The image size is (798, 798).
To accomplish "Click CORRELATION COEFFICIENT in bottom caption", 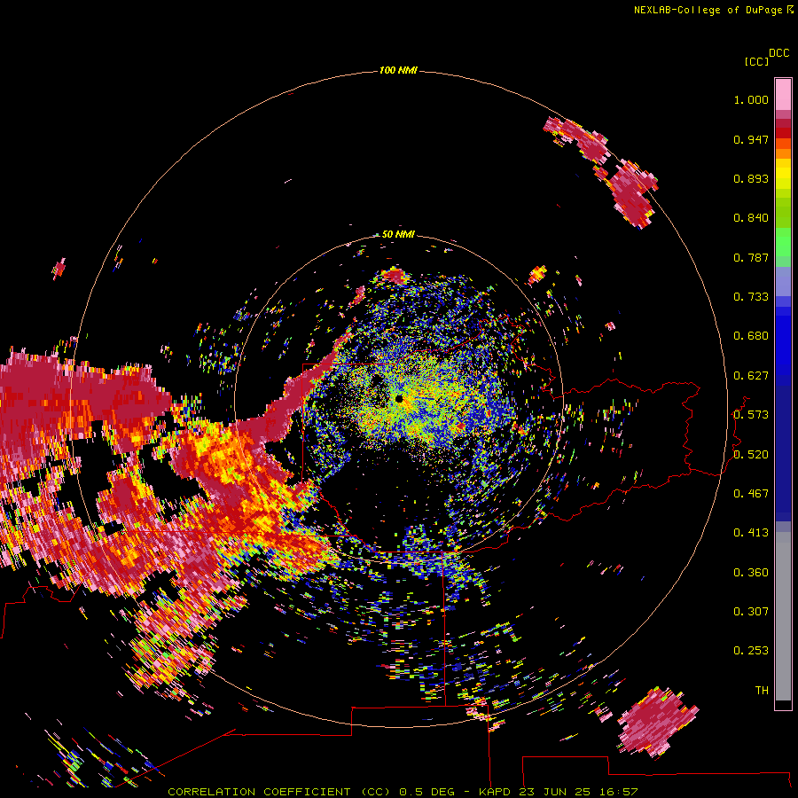I will click(259, 792).
